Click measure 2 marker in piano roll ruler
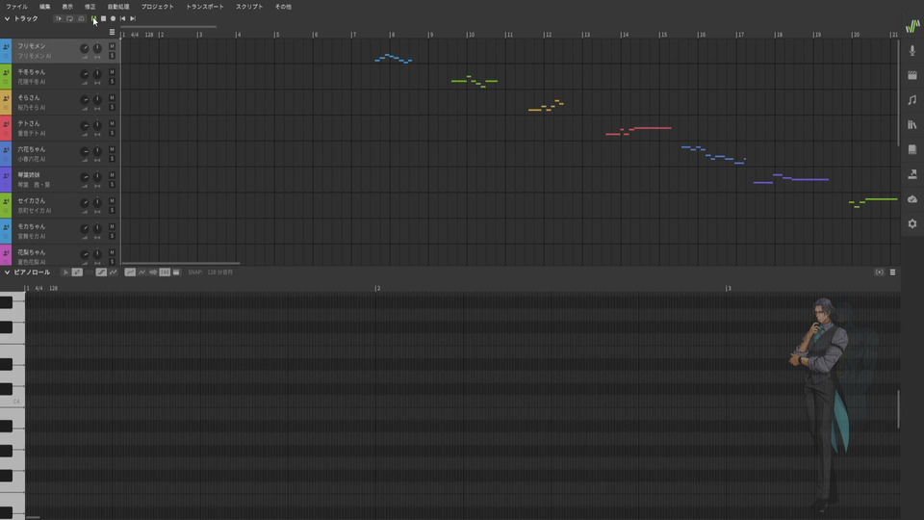This screenshot has height=520, width=924. 377,288
